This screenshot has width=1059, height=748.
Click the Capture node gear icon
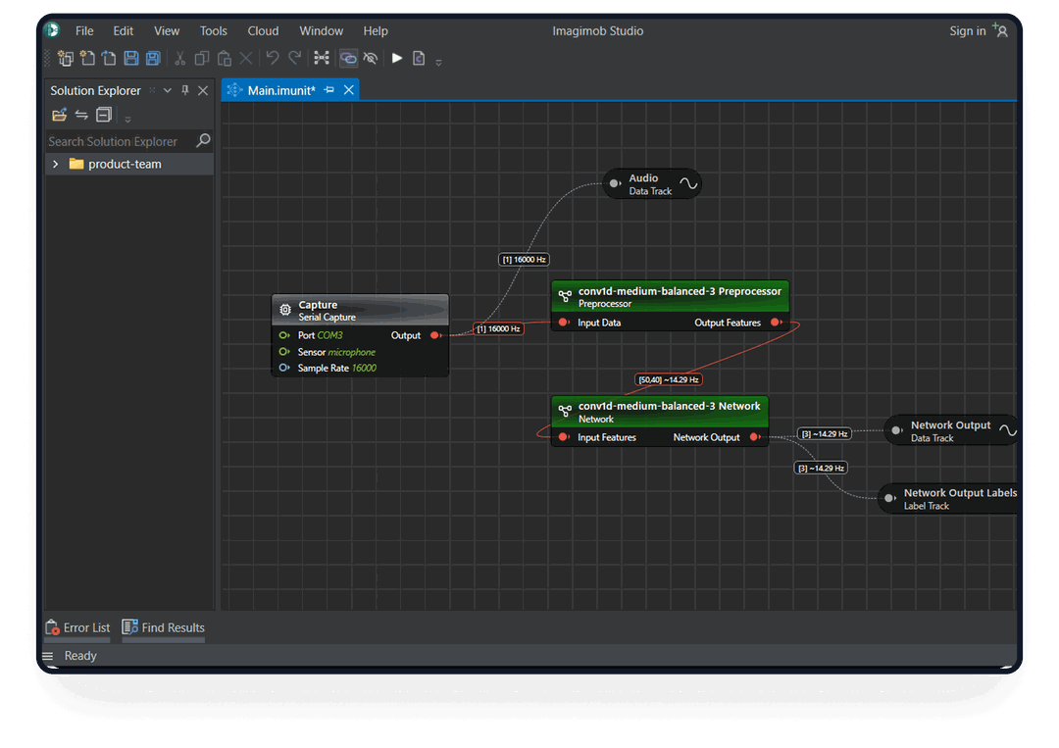pyautogui.click(x=285, y=310)
